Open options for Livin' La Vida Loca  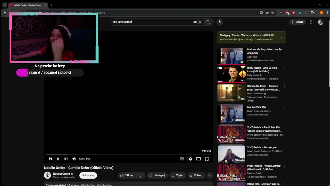click(x=285, y=68)
